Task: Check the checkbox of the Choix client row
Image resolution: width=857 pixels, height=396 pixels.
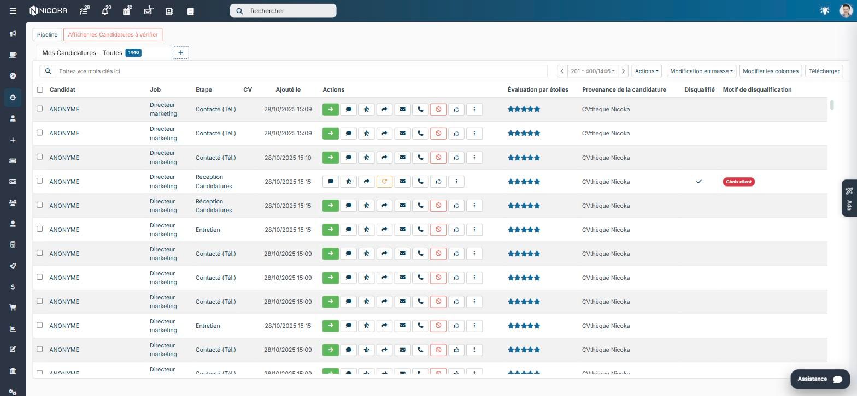Action: (39, 181)
